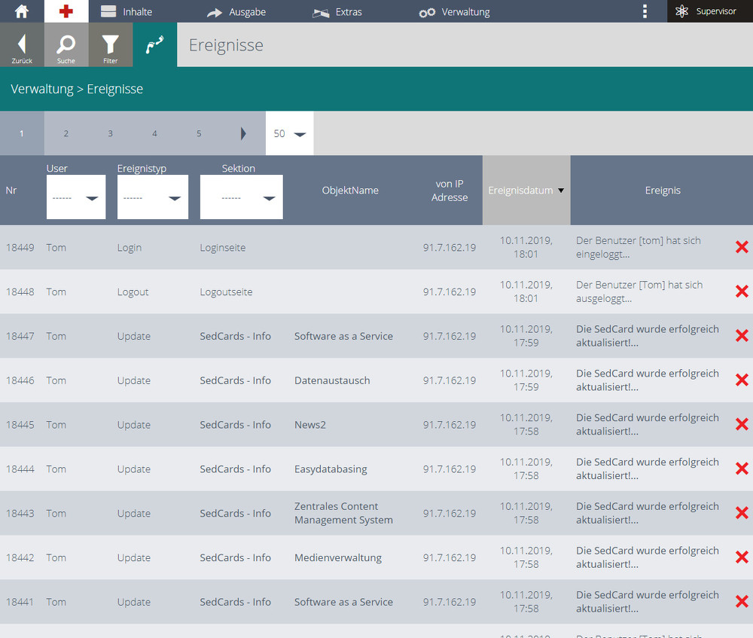Click Software as a Service in row 18447
Viewport: 753px width, 638px height.
[x=344, y=336]
